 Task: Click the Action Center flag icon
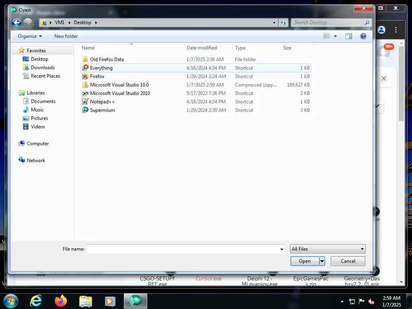[x=362, y=301]
